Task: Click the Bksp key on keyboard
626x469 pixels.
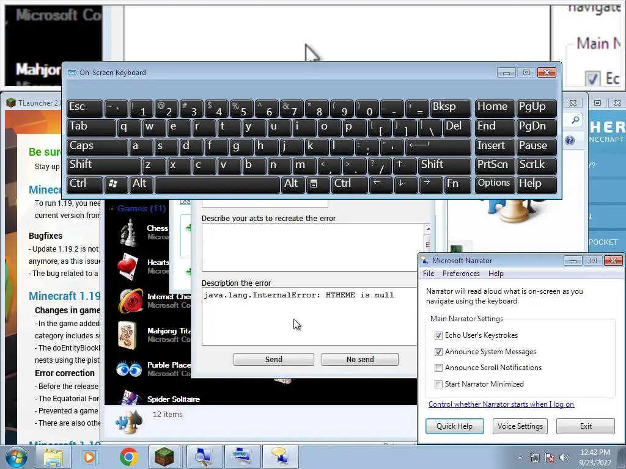Action: tap(451, 108)
